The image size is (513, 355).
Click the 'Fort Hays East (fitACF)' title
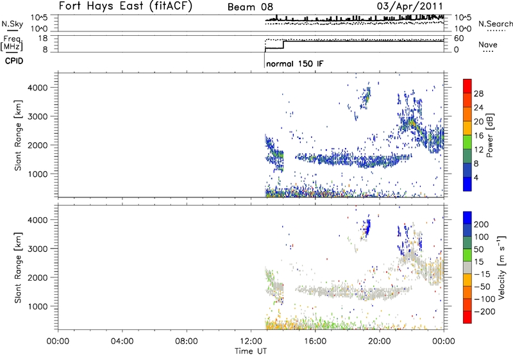pyautogui.click(x=125, y=6)
